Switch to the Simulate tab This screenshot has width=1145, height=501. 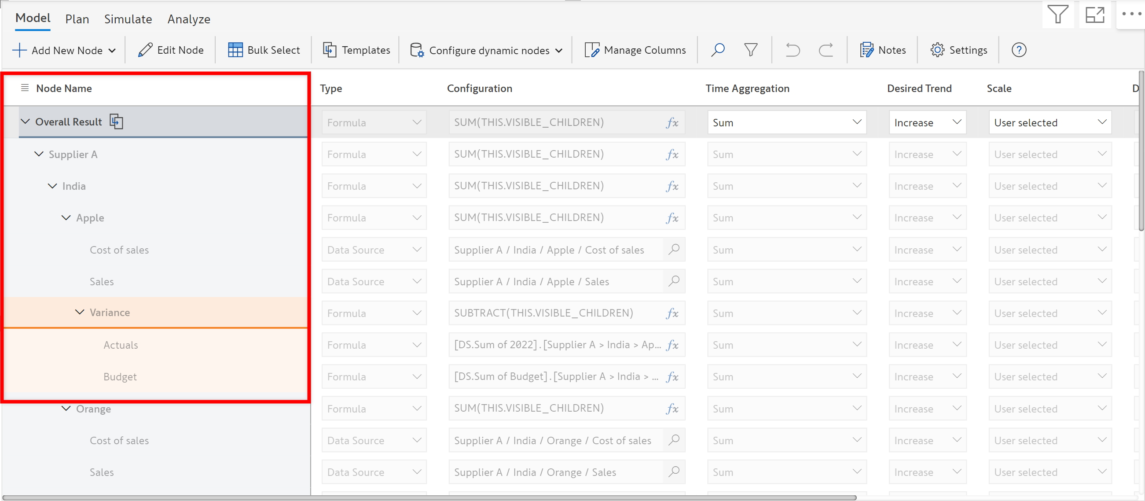128,19
